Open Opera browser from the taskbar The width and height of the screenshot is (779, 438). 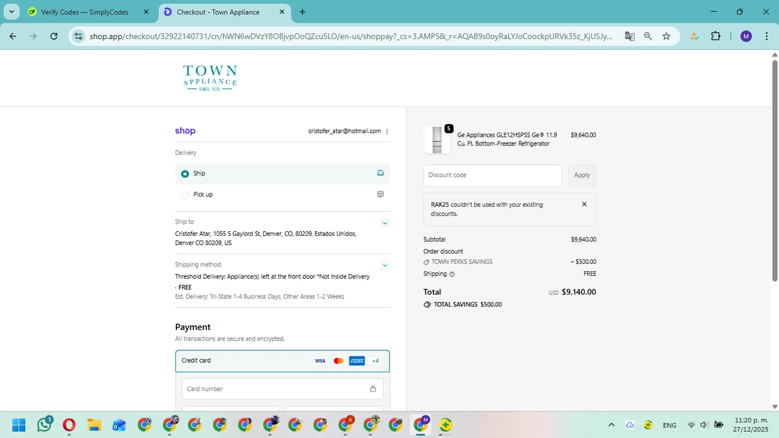click(x=69, y=425)
